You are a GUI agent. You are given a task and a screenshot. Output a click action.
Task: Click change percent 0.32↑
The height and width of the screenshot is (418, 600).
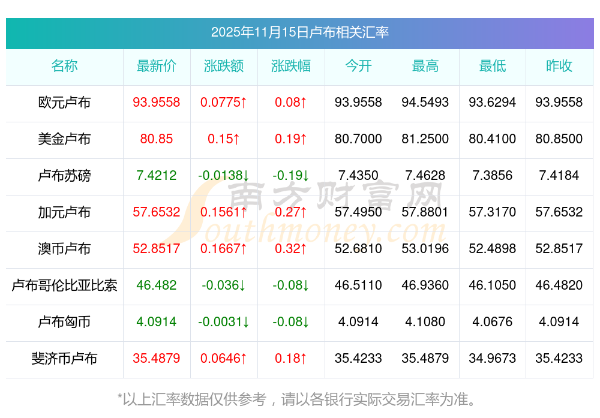click(x=291, y=249)
